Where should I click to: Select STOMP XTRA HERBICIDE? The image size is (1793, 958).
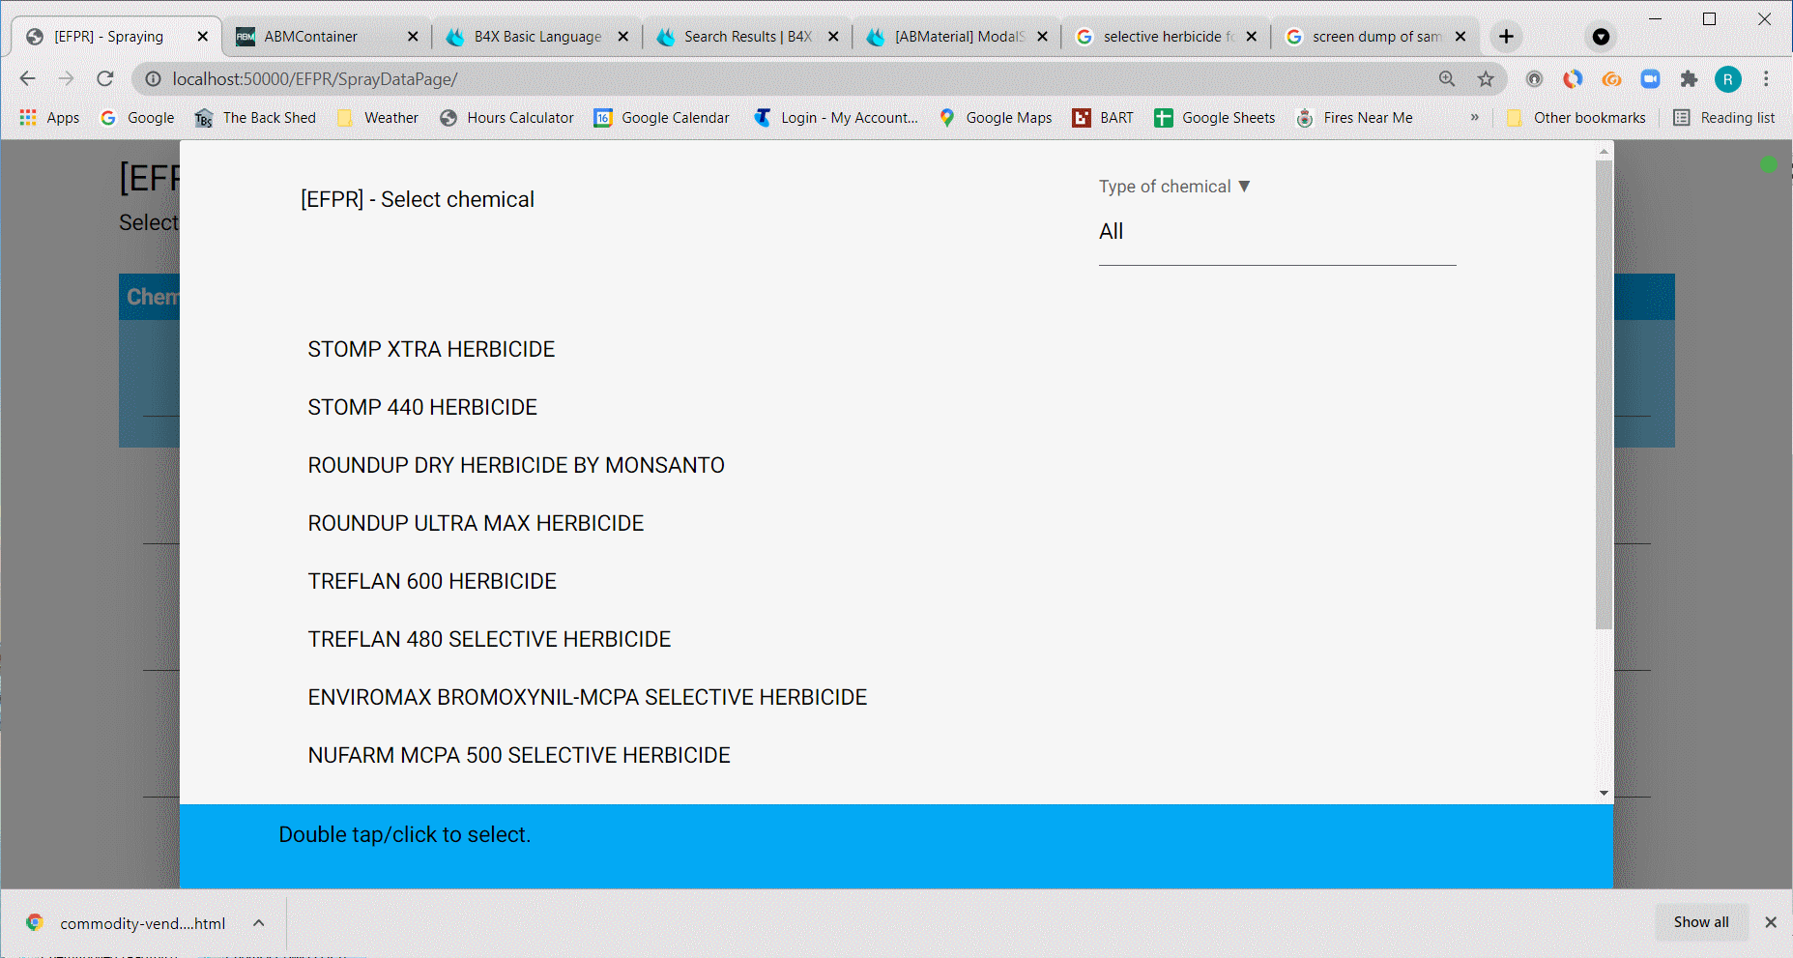coord(431,349)
